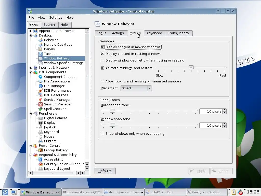Open the File menu
The width and height of the screenshot is (261, 196).
coord(31,18)
